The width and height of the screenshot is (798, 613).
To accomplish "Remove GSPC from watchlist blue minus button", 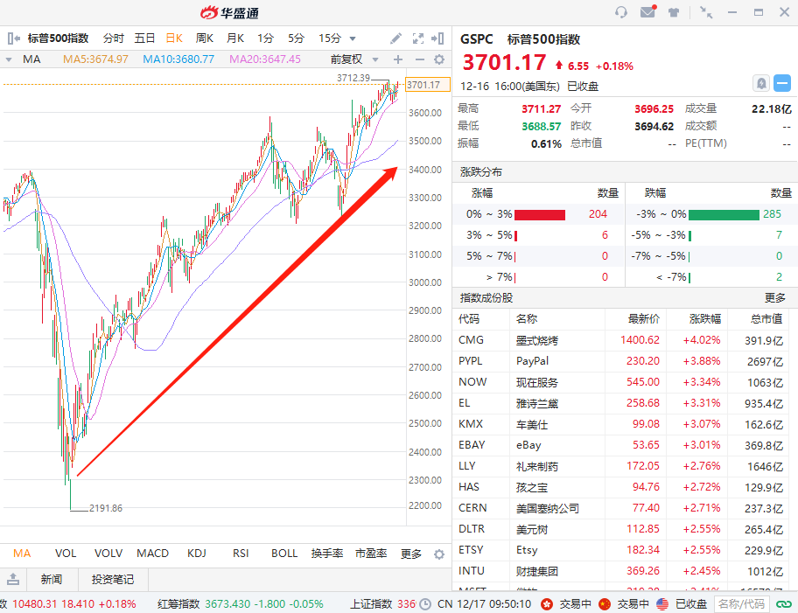I will click(782, 83).
